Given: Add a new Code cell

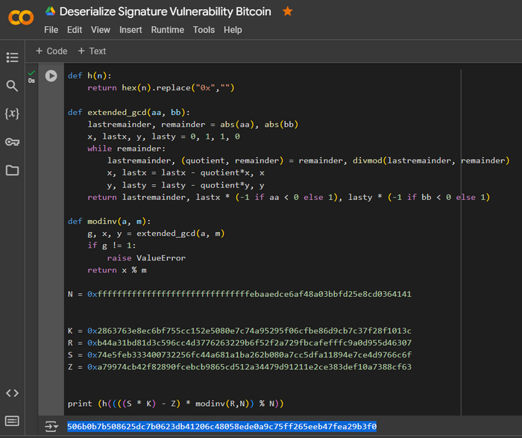Looking at the screenshot, I should coord(51,51).
